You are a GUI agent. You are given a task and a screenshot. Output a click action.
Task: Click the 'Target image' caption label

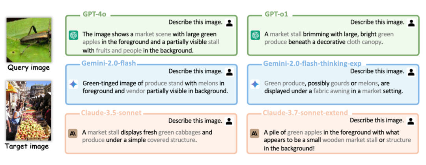point(27,147)
